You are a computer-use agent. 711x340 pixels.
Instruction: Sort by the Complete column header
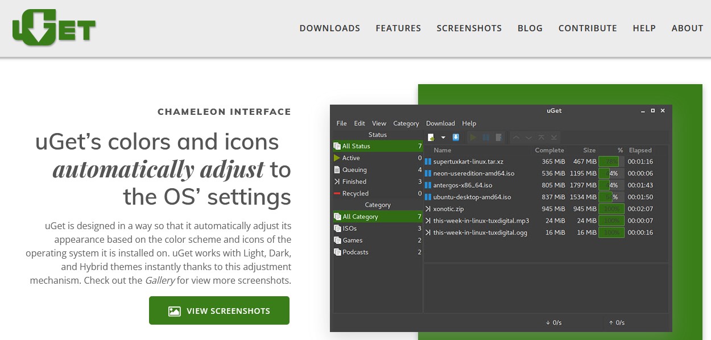(x=549, y=150)
